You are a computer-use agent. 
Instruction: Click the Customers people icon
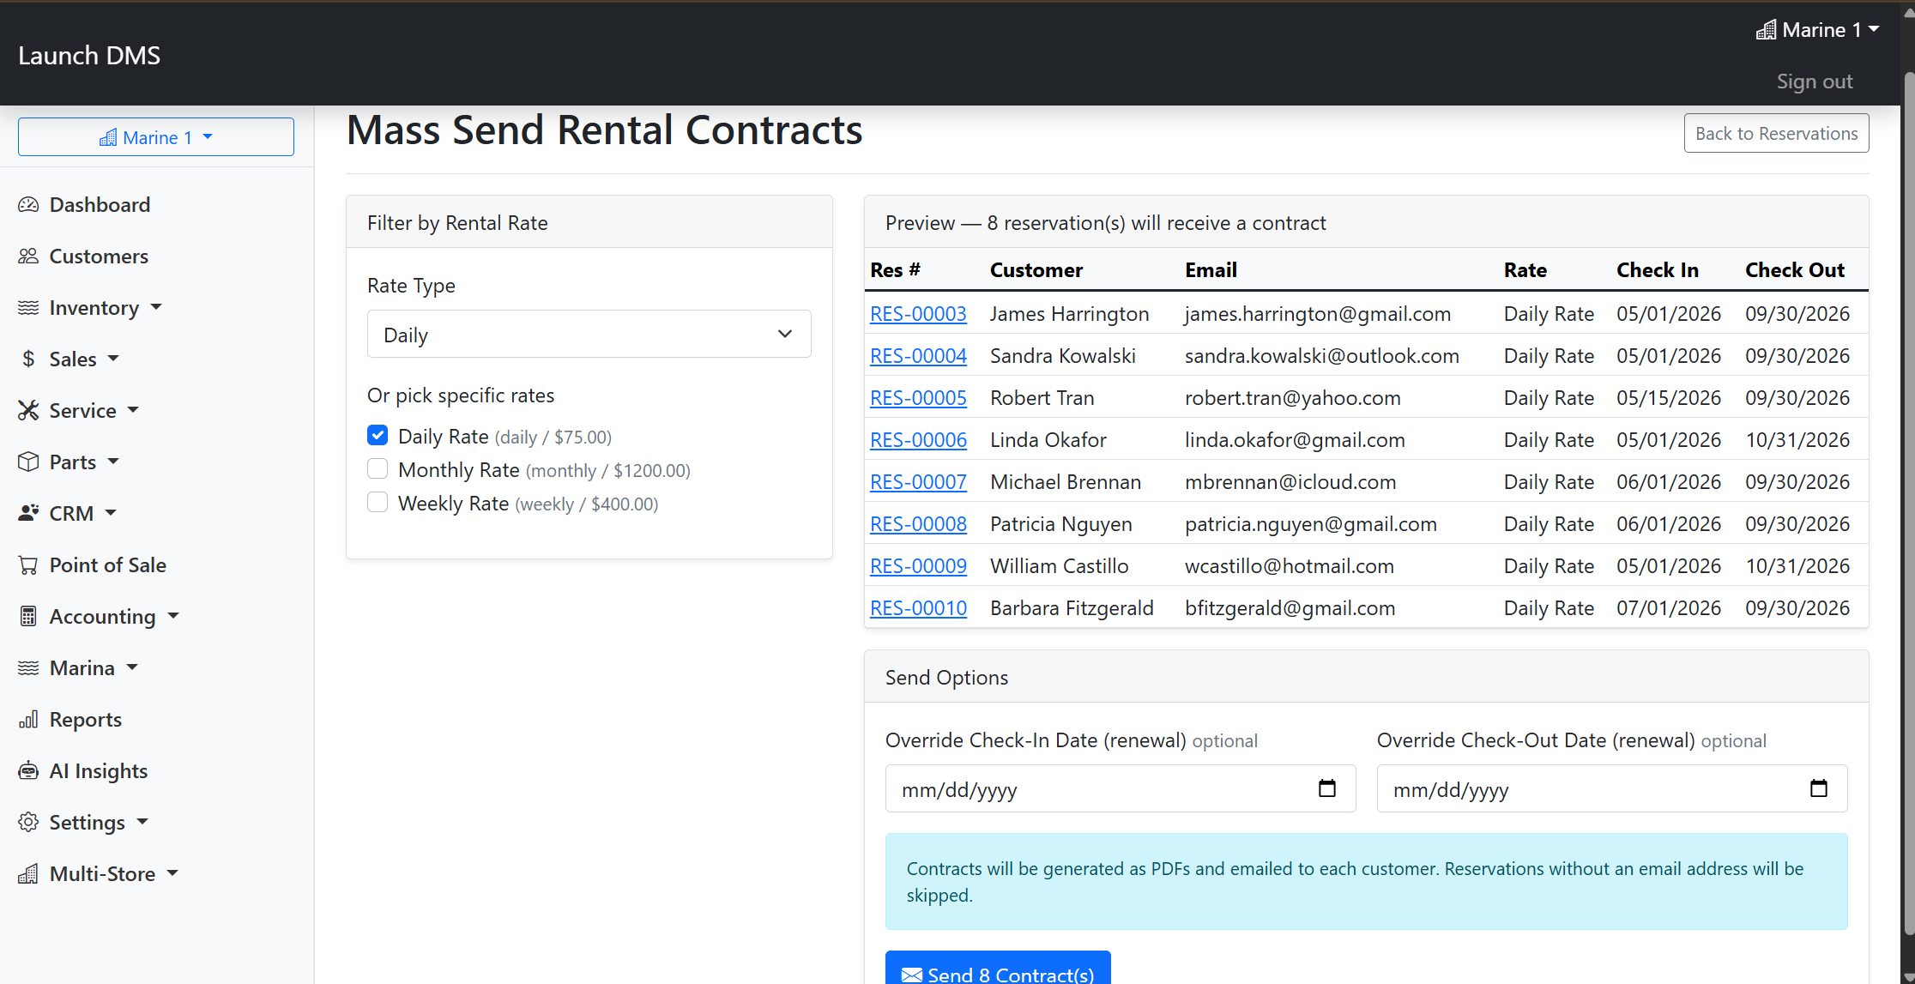(x=28, y=257)
